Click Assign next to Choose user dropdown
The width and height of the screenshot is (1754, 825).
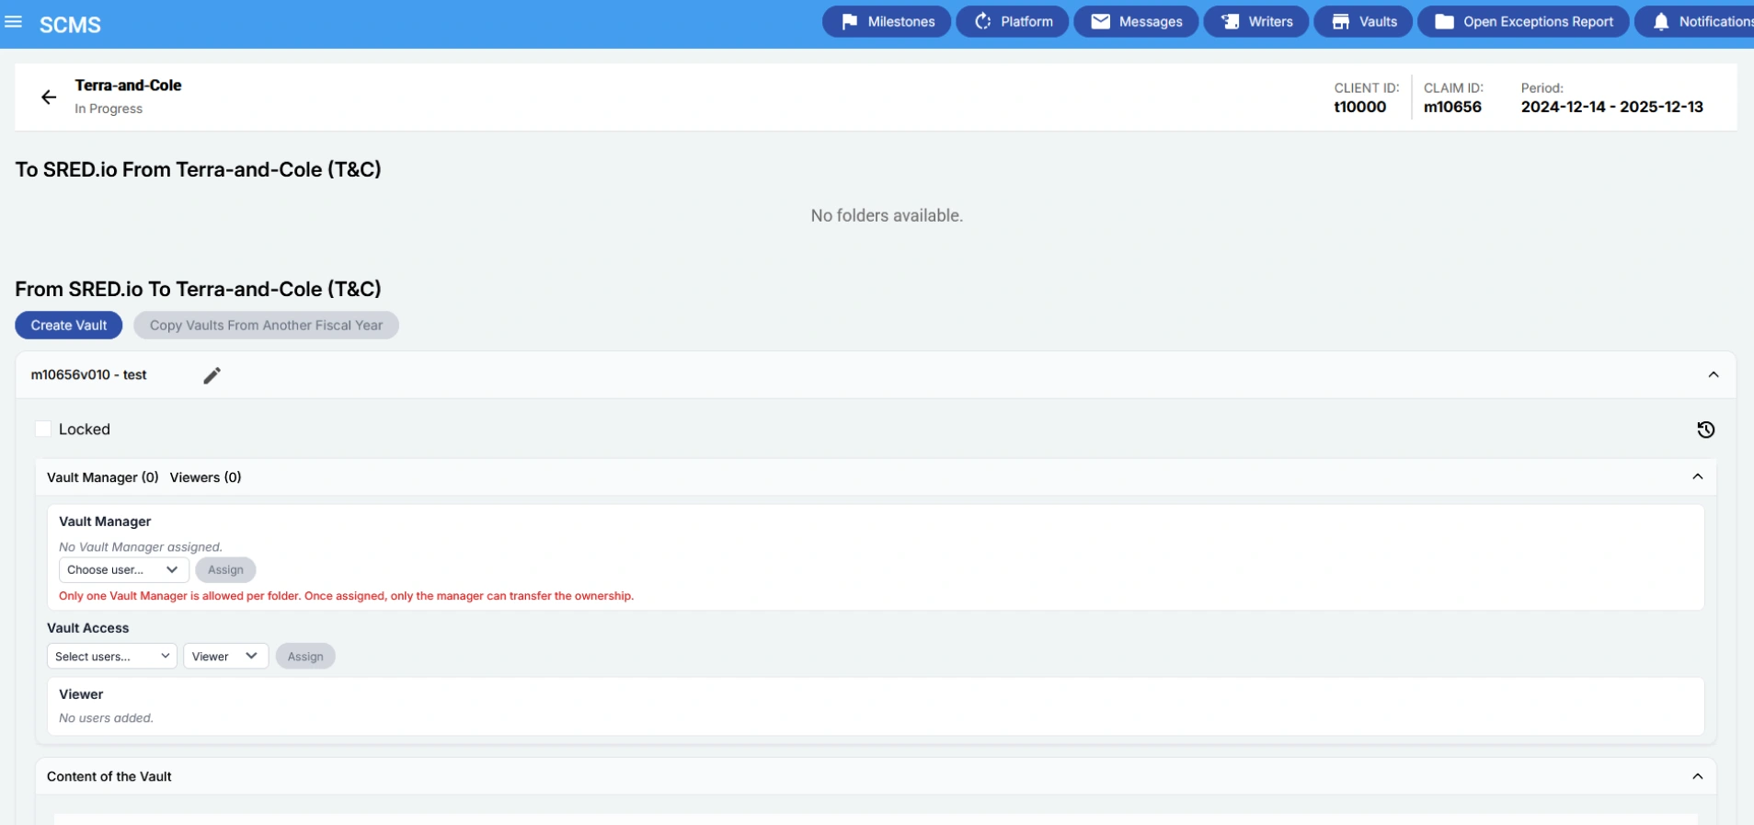(225, 569)
